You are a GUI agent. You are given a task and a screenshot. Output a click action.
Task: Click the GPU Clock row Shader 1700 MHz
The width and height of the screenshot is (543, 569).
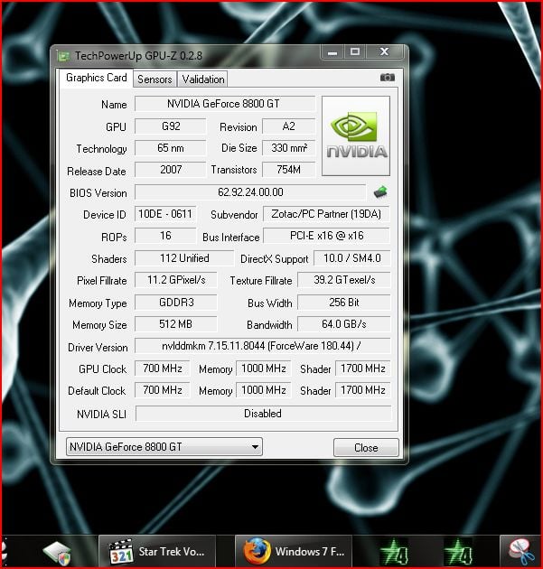coord(363,368)
